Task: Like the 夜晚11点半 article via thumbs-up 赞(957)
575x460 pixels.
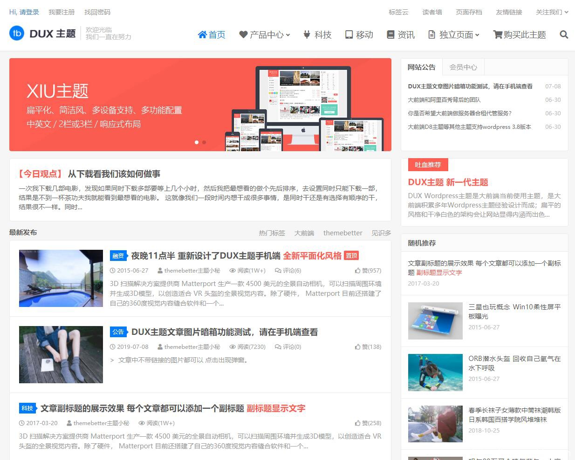Action: [x=368, y=270]
